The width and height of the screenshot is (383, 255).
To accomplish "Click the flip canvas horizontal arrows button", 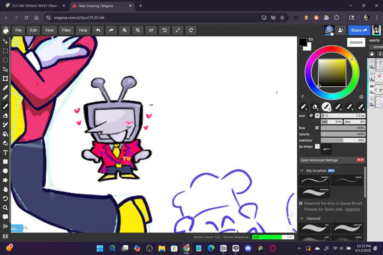I will tap(151, 30).
